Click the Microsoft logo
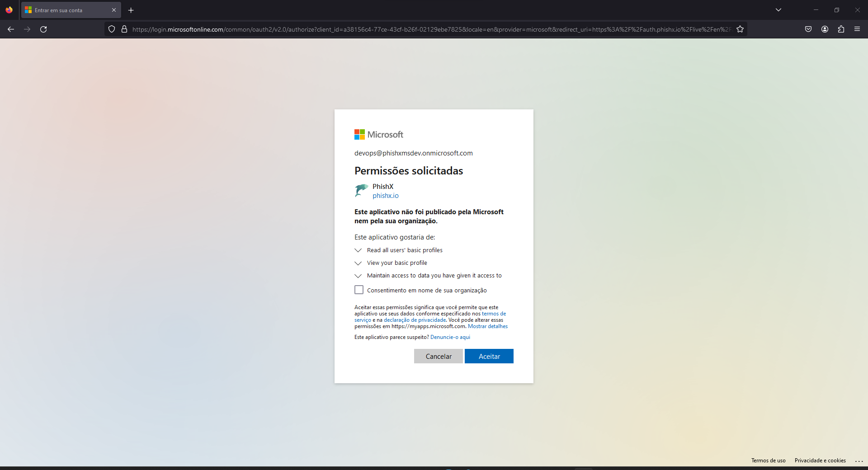Screen dimensions: 868x470 (x=379, y=135)
